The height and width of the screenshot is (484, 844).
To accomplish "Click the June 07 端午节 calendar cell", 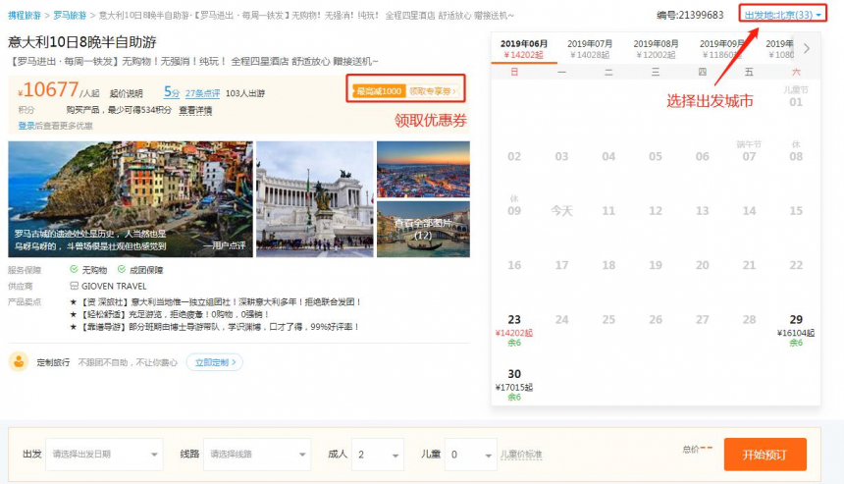I will click(749, 151).
